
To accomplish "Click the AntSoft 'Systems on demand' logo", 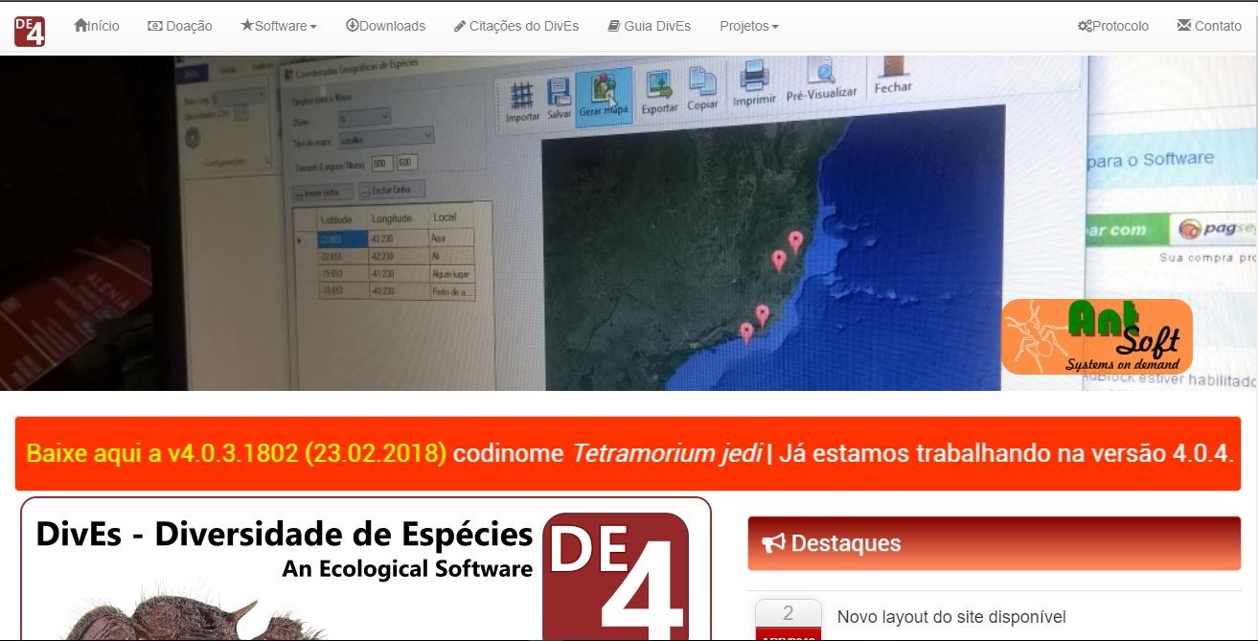I will click(x=1097, y=336).
